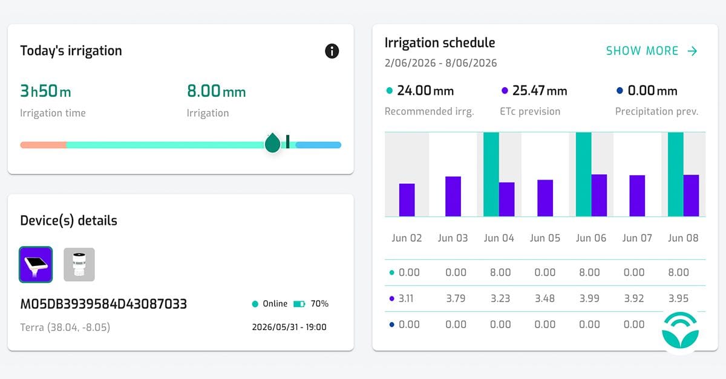This screenshot has height=379, width=726.
Task: Click the battery icon beside 70%
Action: [299, 303]
